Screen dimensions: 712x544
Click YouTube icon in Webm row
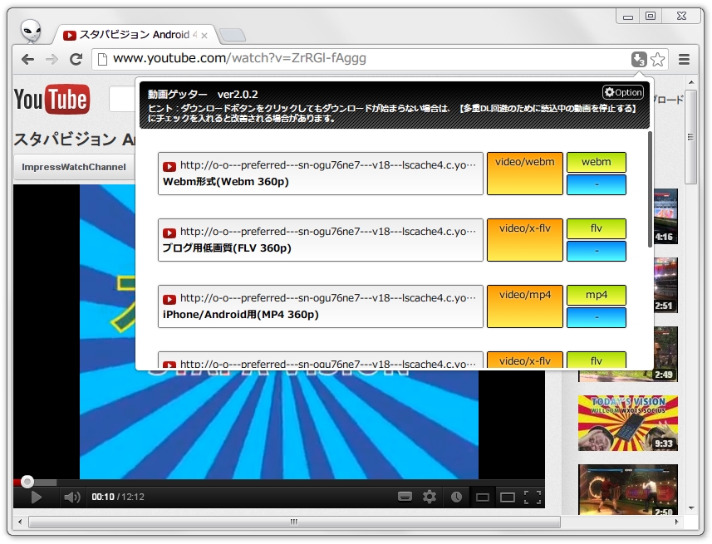169,167
